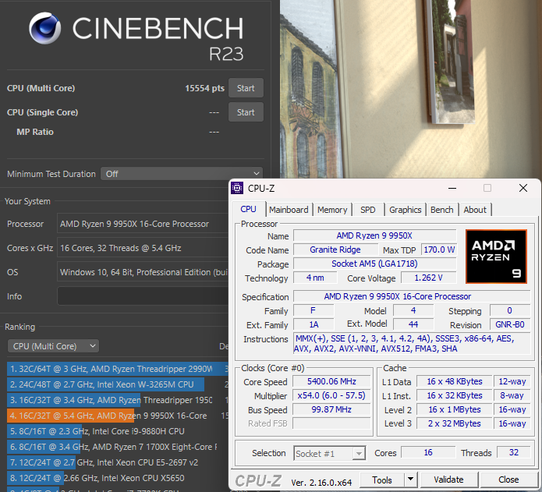542x492 pixels.
Task: Click the Core Speed value 5400.06 MHz
Action: point(331,381)
